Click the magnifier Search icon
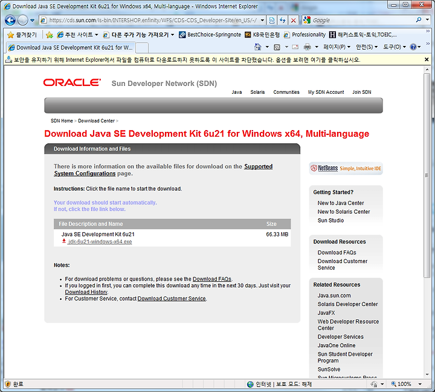This screenshot has height=392, width=435. pyautogui.click(x=419, y=20)
